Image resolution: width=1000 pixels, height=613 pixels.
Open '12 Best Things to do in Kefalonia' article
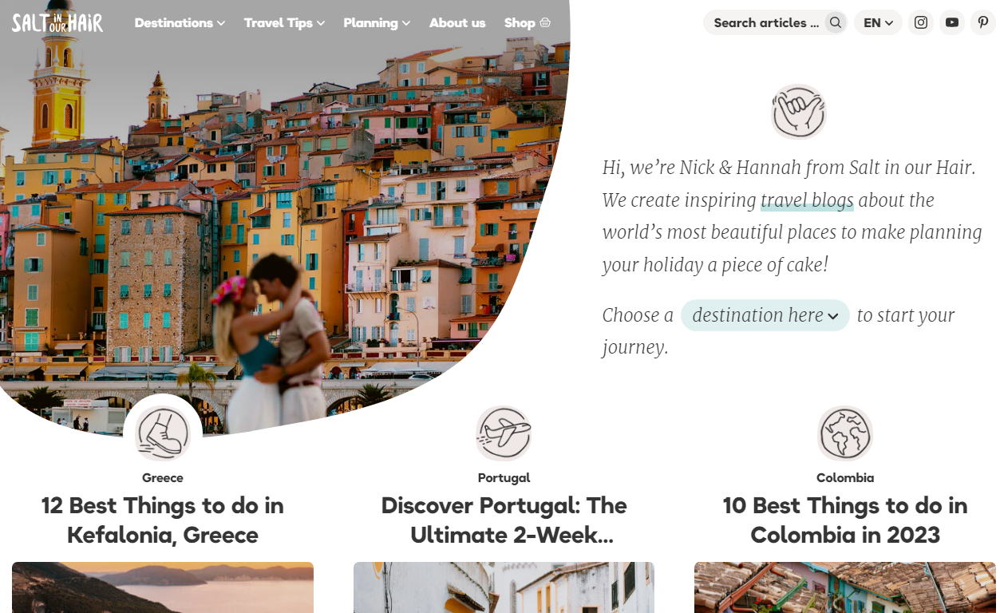click(163, 520)
